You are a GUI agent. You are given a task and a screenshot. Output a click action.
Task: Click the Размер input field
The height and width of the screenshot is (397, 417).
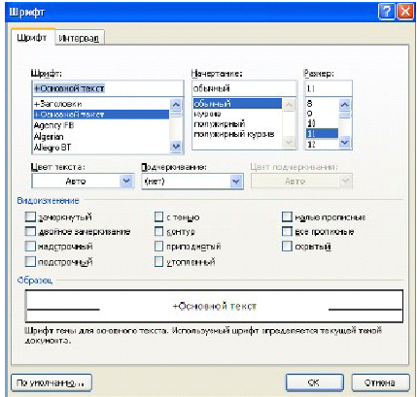(329, 88)
